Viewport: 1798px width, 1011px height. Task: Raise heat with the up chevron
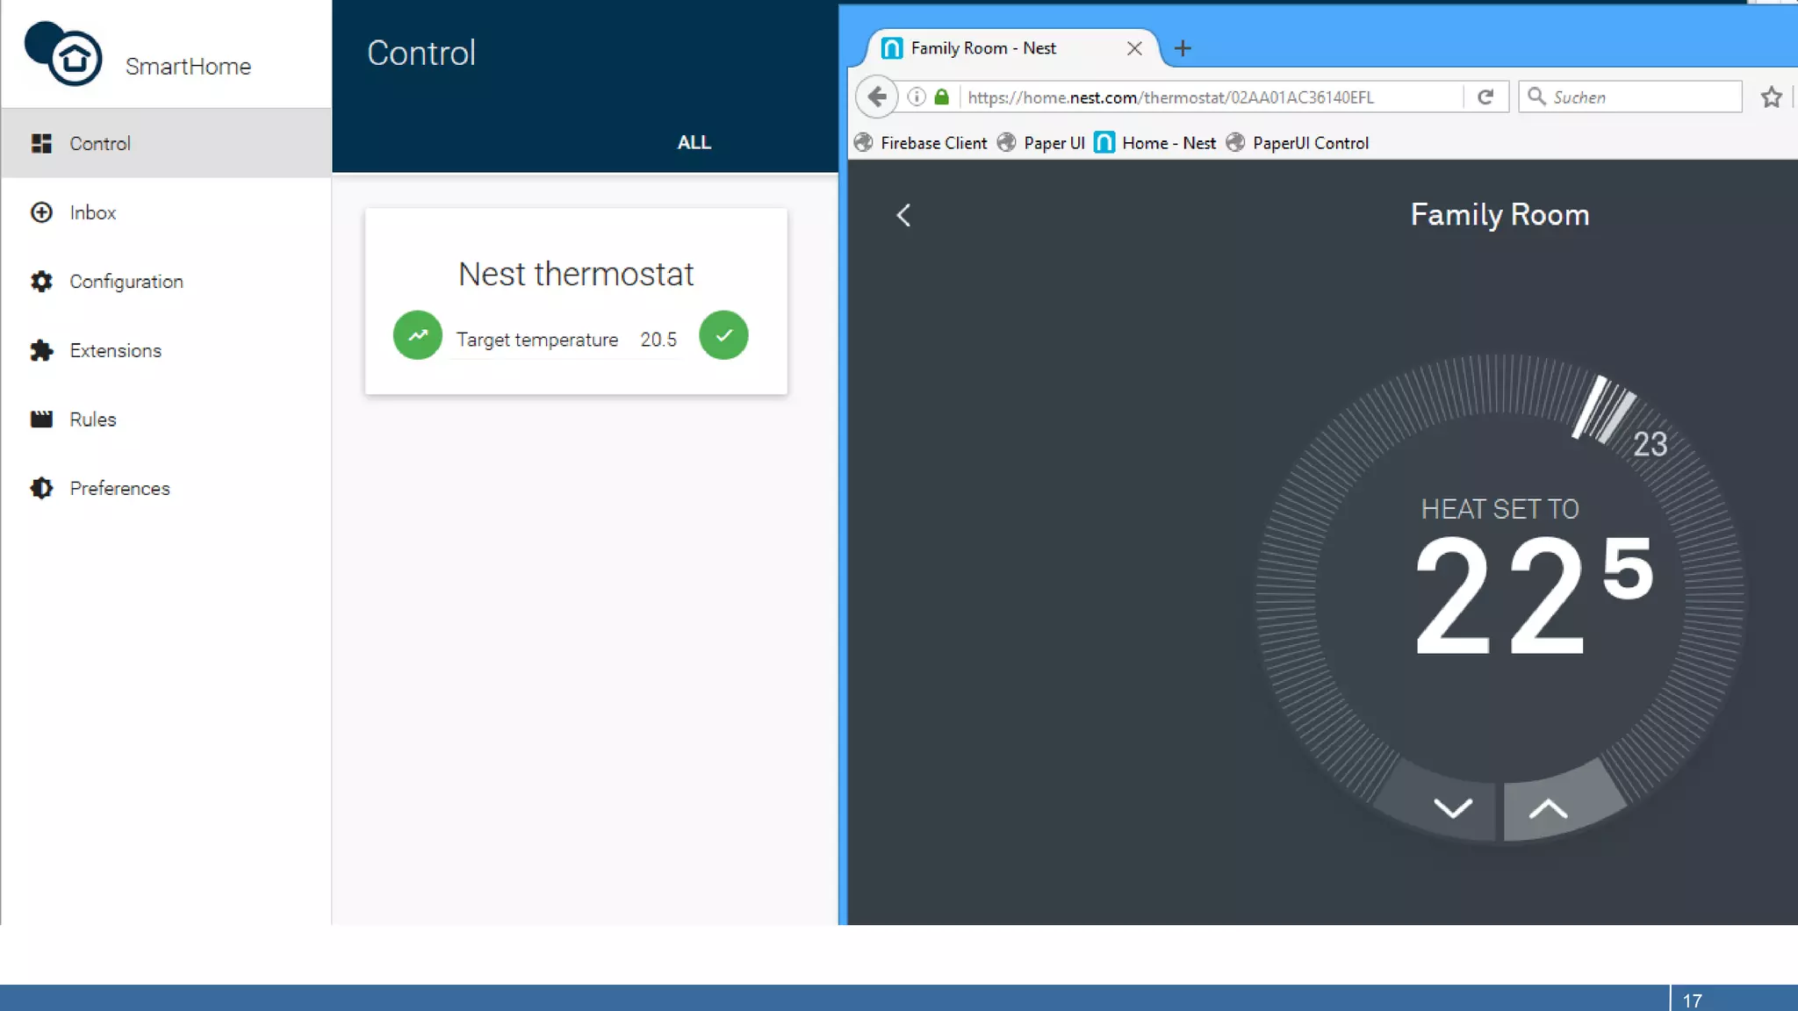pos(1548,808)
